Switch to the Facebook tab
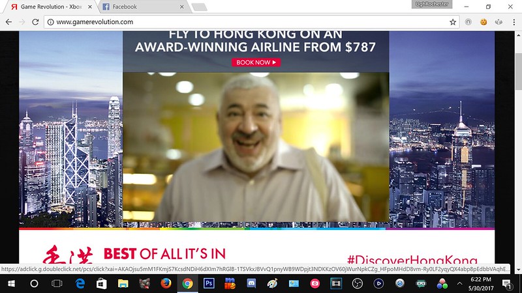Image resolution: width=522 pixels, height=293 pixels. 143,7
